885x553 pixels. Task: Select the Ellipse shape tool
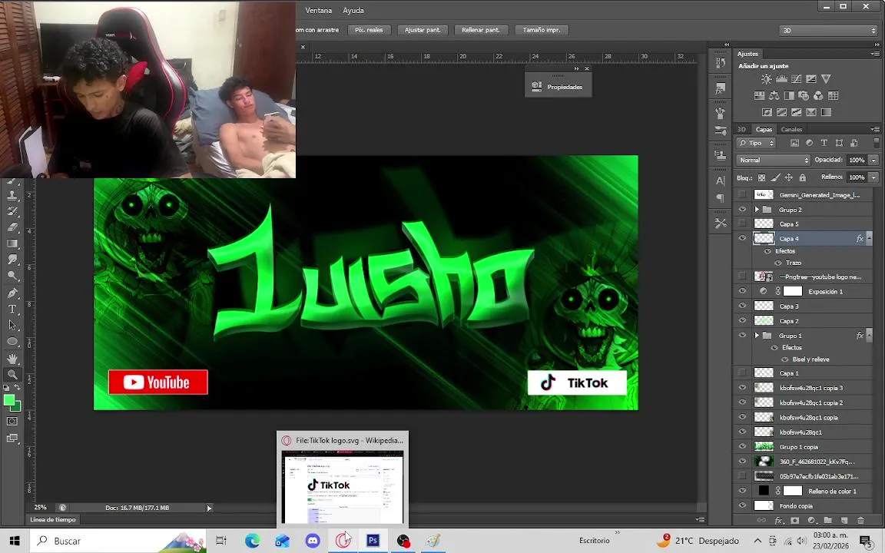point(12,342)
